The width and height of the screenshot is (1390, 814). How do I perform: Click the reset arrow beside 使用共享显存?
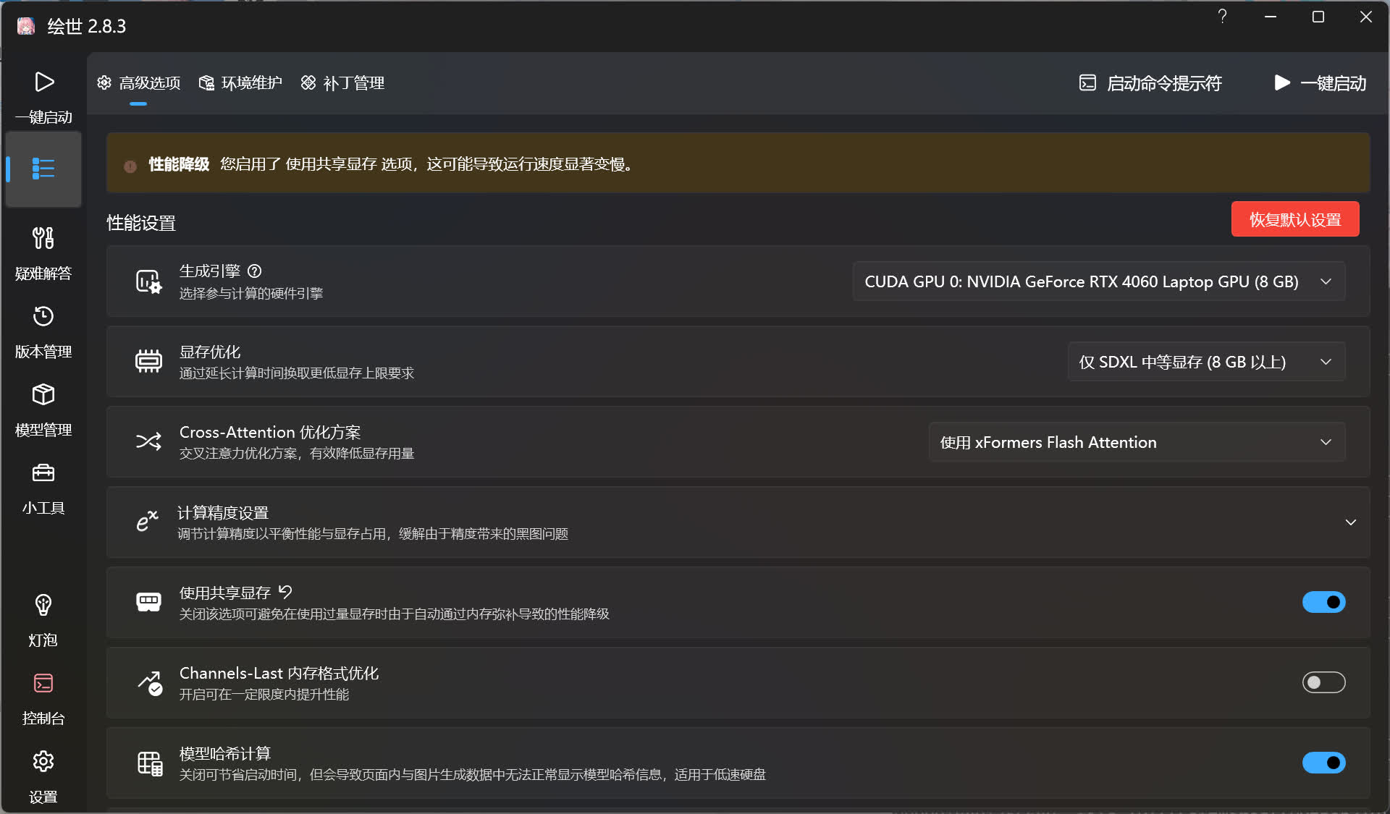click(x=285, y=593)
